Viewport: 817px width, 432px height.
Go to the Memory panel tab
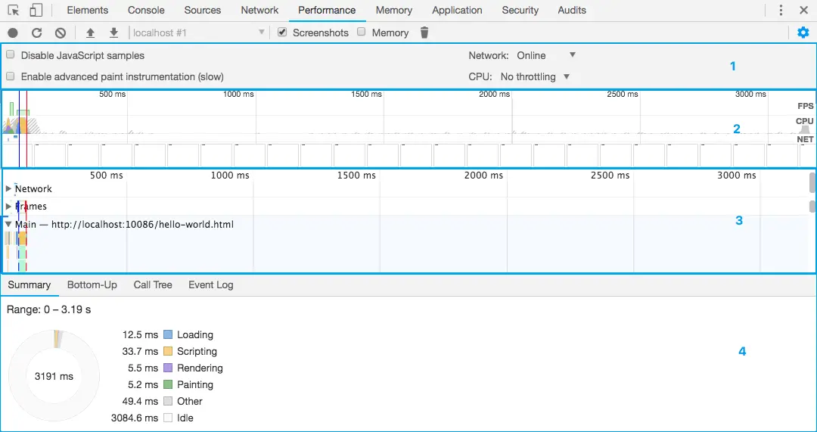click(394, 11)
